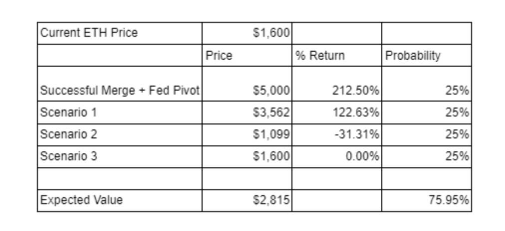This screenshot has height=231, width=505.
Task: Select the 212.50% return cell
Action: tap(336, 91)
